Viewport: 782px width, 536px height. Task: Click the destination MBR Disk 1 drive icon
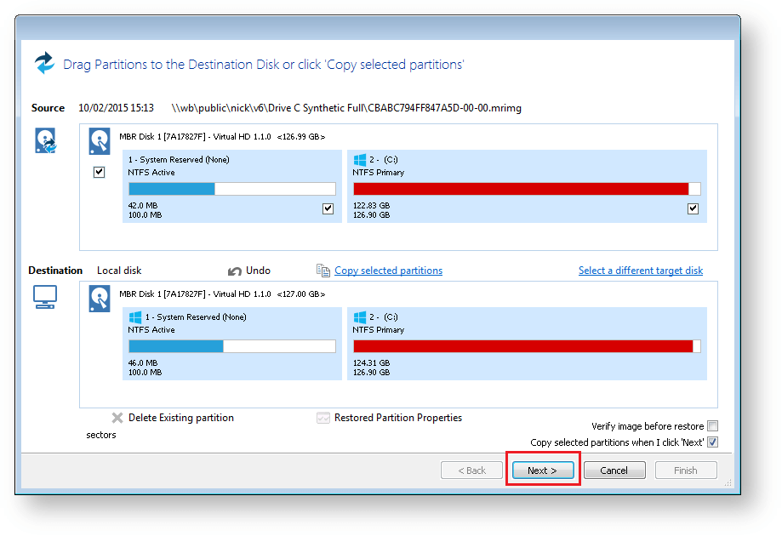(100, 298)
